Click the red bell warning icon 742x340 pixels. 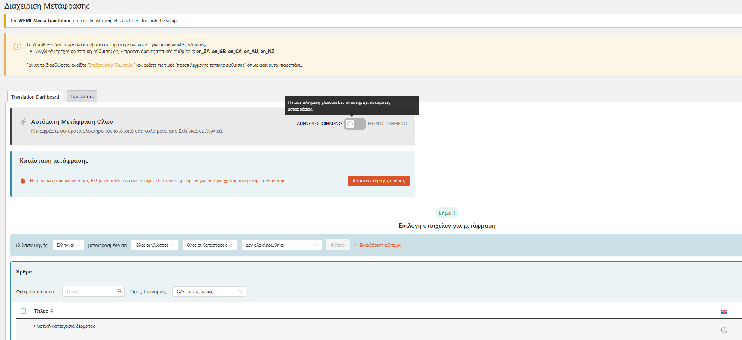(x=22, y=181)
